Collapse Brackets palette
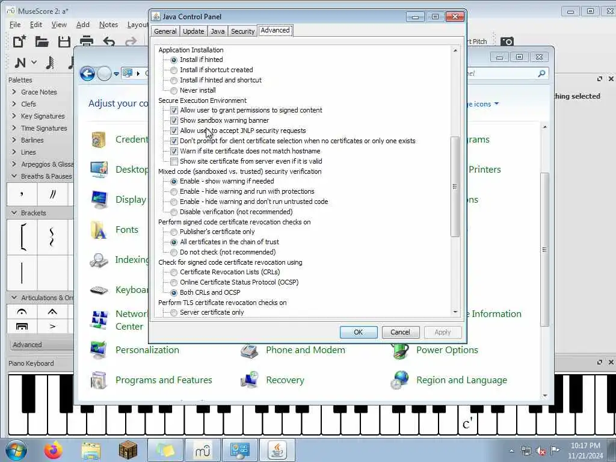 coord(14,213)
